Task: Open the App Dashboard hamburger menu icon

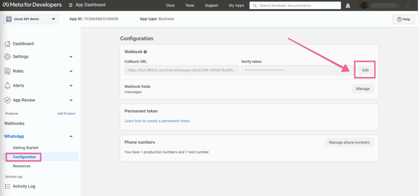Action: point(71,5)
